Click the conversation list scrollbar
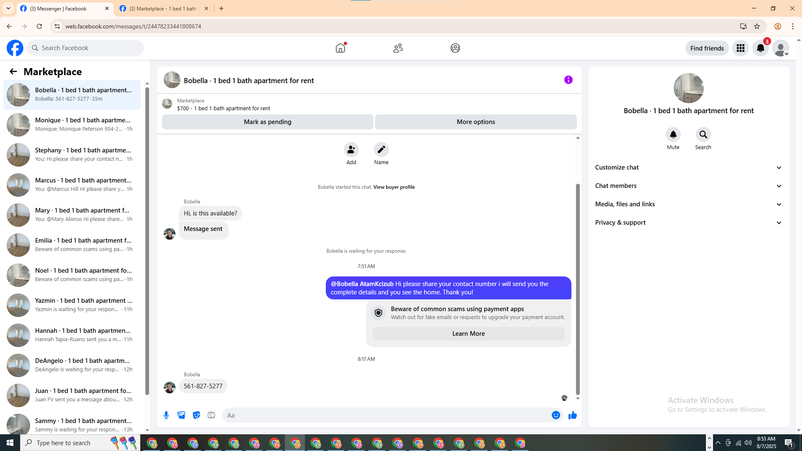 click(x=147, y=241)
